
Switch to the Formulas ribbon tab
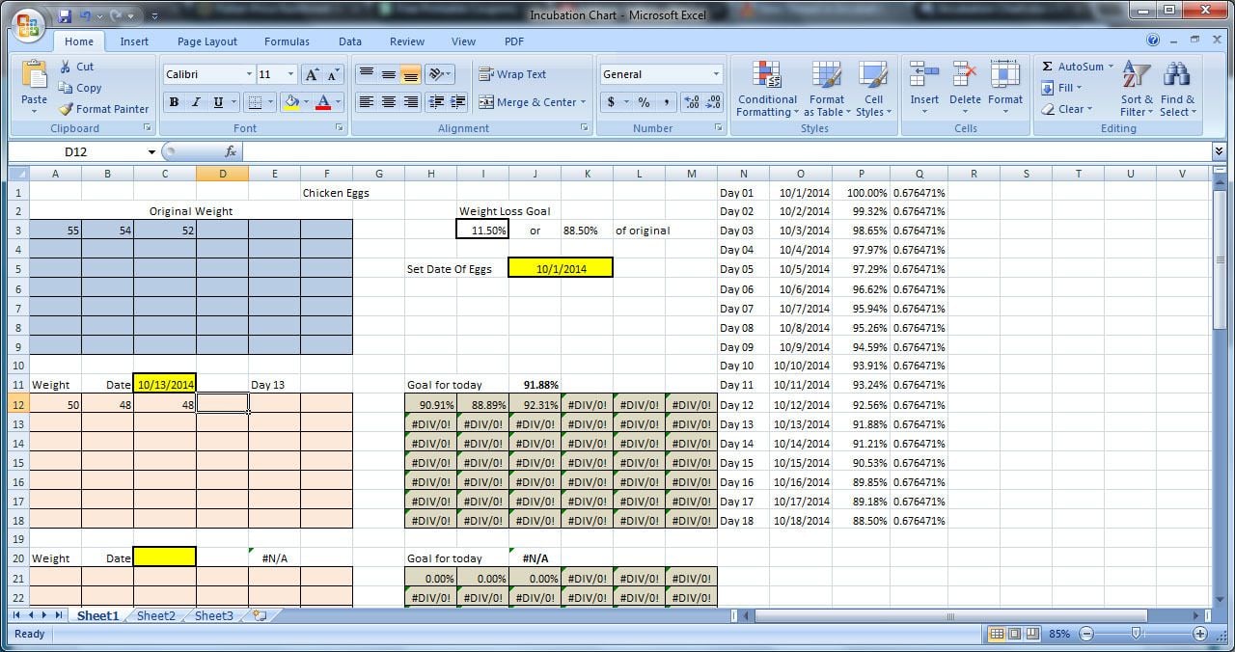[x=287, y=41]
